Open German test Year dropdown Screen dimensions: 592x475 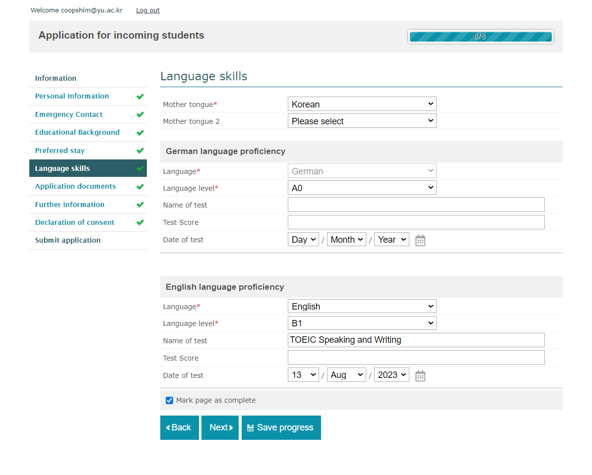(x=392, y=239)
